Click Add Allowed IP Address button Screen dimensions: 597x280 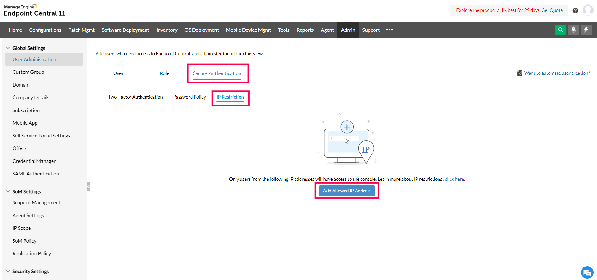coord(347,191)
